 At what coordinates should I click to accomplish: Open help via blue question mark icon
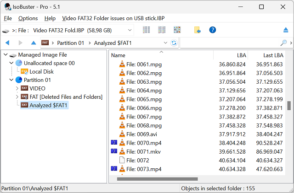[x=212, y=30]
